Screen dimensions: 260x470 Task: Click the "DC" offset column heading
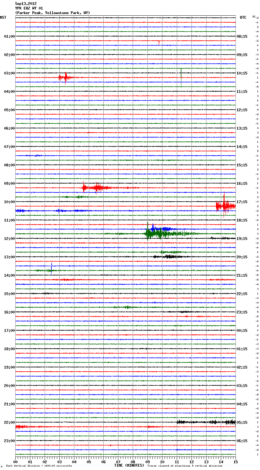tap(254, 17)
